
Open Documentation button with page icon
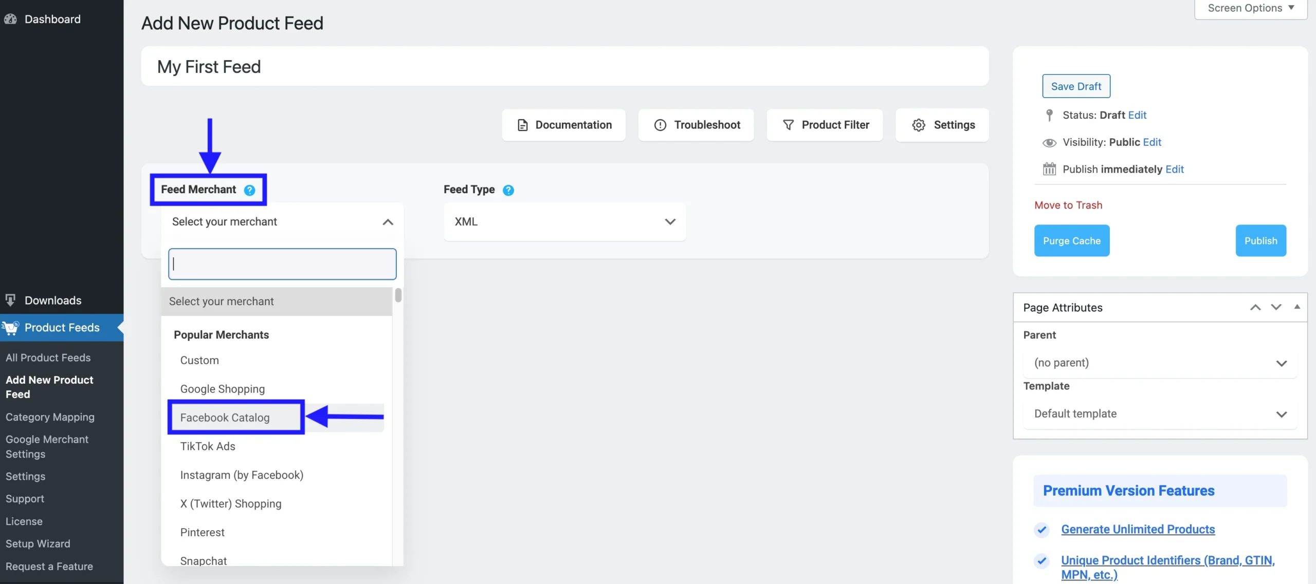coord(563,125)
